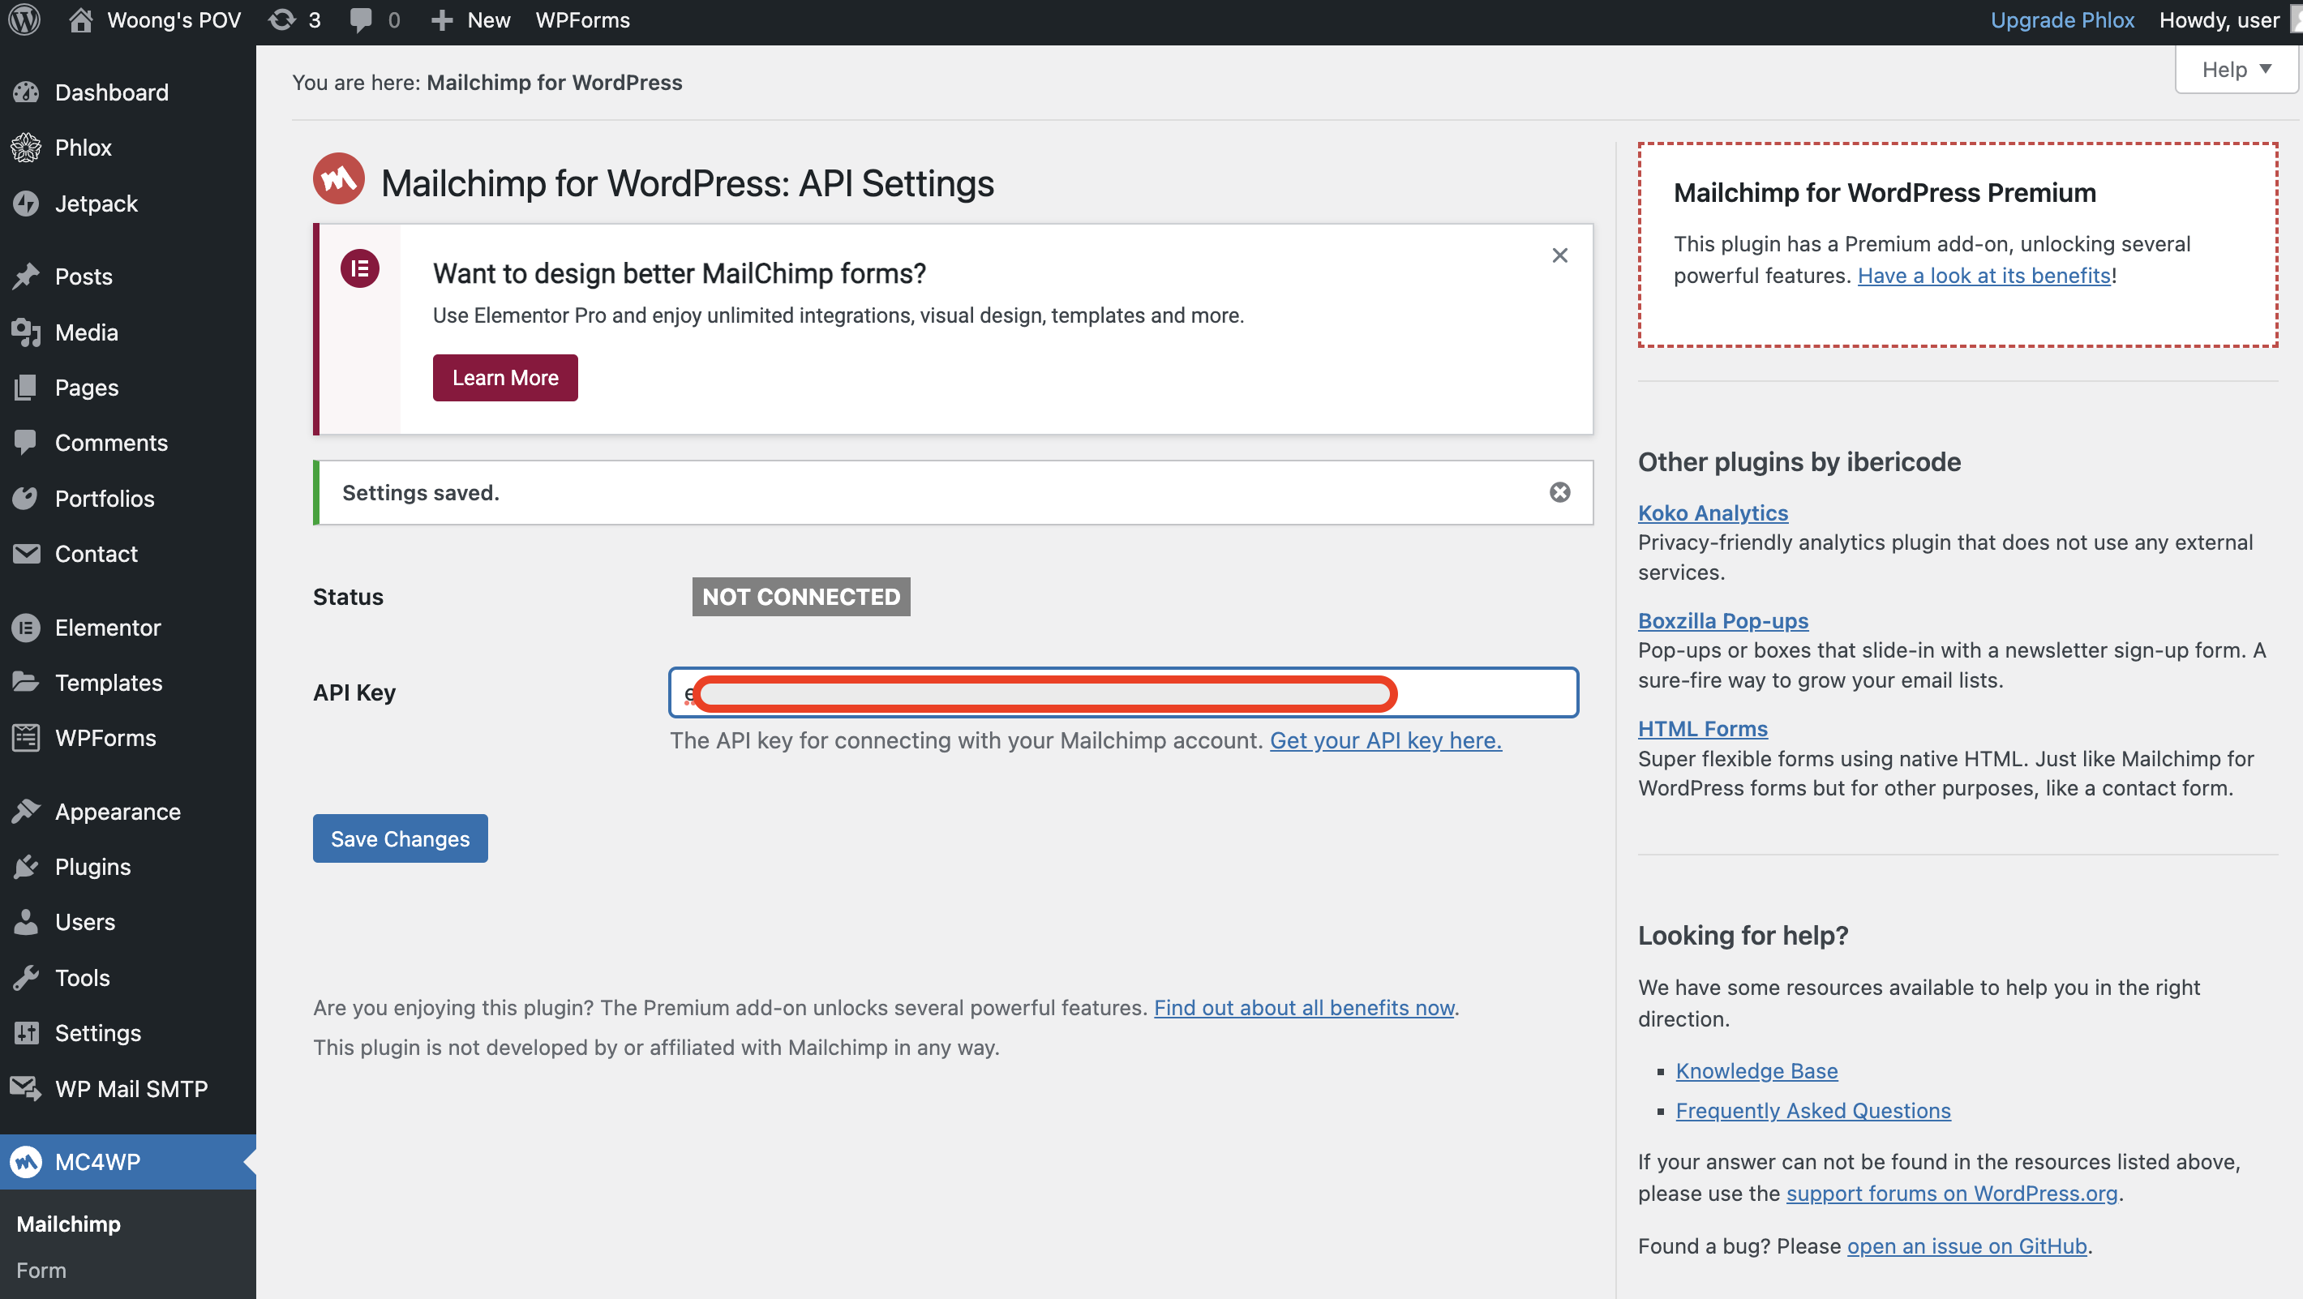Dismiss the Settings saved notice
Screen dimensions: 2303x1299
click(1559, 493)
